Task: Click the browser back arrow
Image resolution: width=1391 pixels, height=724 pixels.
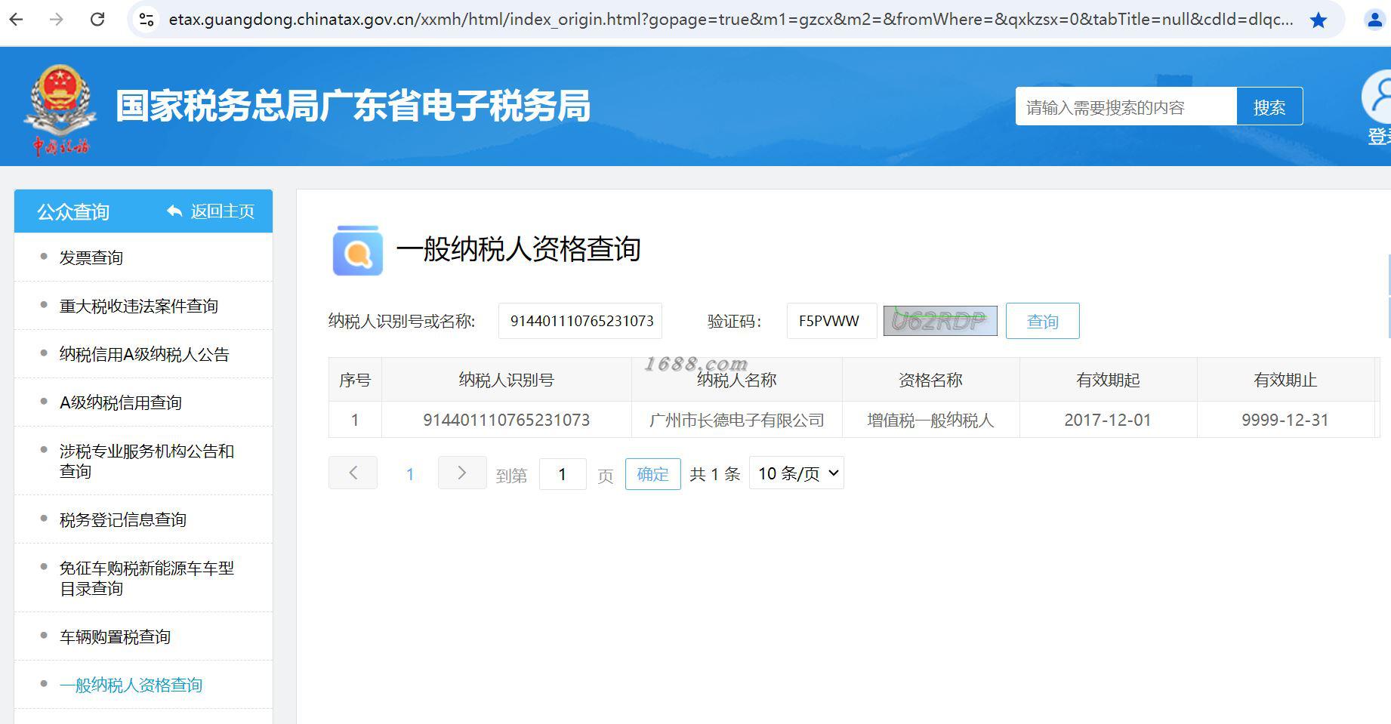Action: point(16,20)
